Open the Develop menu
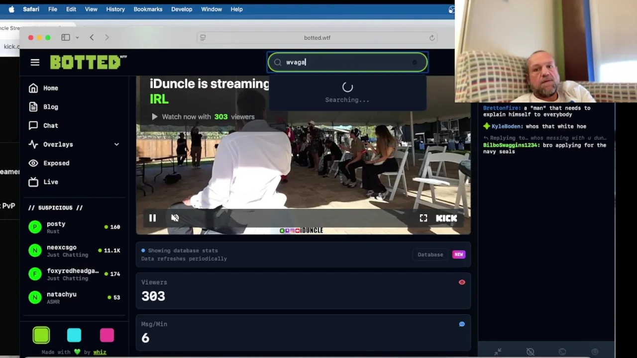This screenshot has width=637, height=358. coord(182,9)
